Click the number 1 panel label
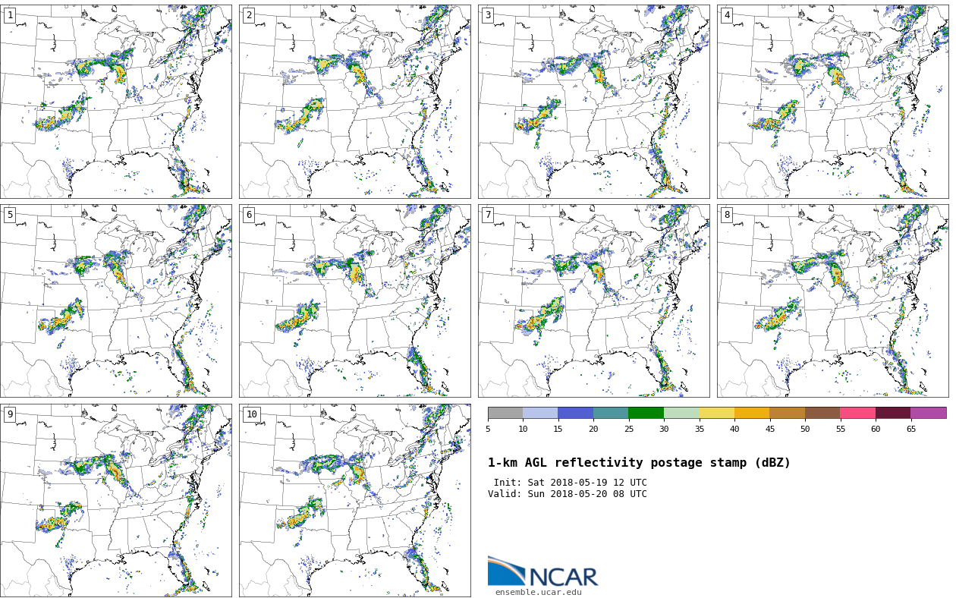Screen dimensions: 956x598 pyautogui.click(x=10, y=15)
